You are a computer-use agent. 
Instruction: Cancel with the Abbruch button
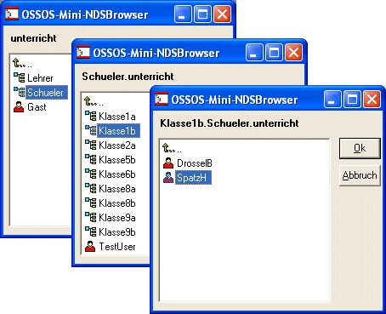(x=360, y=175)
